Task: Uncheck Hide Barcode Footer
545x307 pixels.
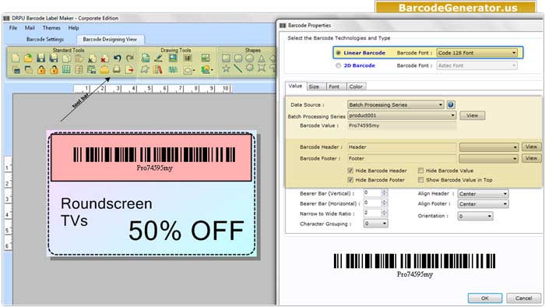Action: pyautogui.click(x=350, y=180)
